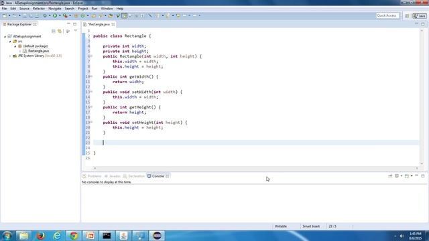Open the Debug dropdown arrow
The width and height of the screenshot is (429, 241).
50,15
